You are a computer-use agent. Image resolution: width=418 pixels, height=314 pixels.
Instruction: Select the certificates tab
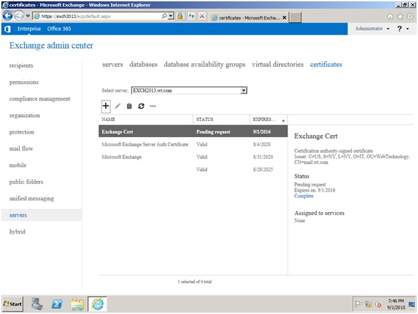pos(325,65)
